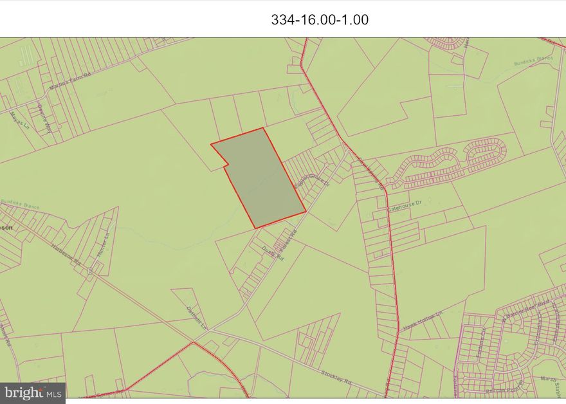Click the Martins Farm Rd label
Image resolution: width=566 pixels, height=404 pixels.
[x=71, y=82]
